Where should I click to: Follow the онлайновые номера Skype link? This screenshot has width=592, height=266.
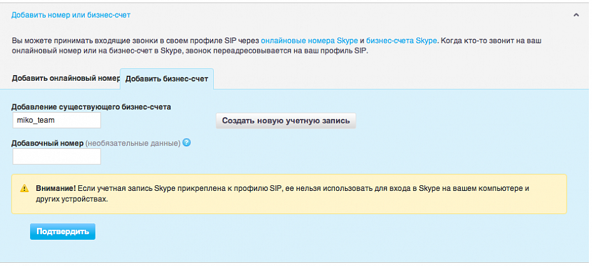309,40
